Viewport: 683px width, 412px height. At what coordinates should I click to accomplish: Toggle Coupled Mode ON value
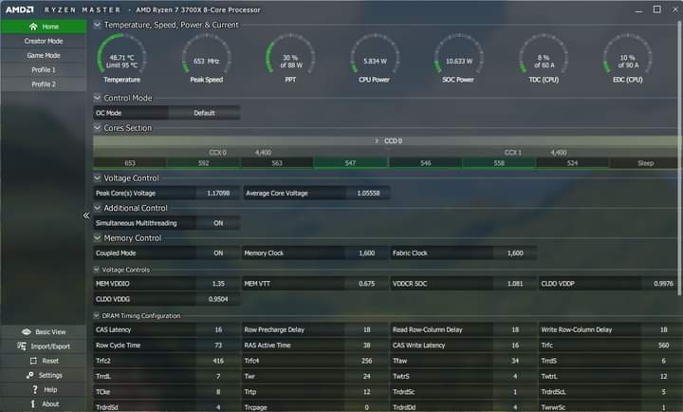(x=218, y=253)
